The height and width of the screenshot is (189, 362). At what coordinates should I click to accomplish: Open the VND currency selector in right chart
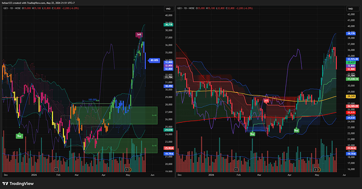350,9
